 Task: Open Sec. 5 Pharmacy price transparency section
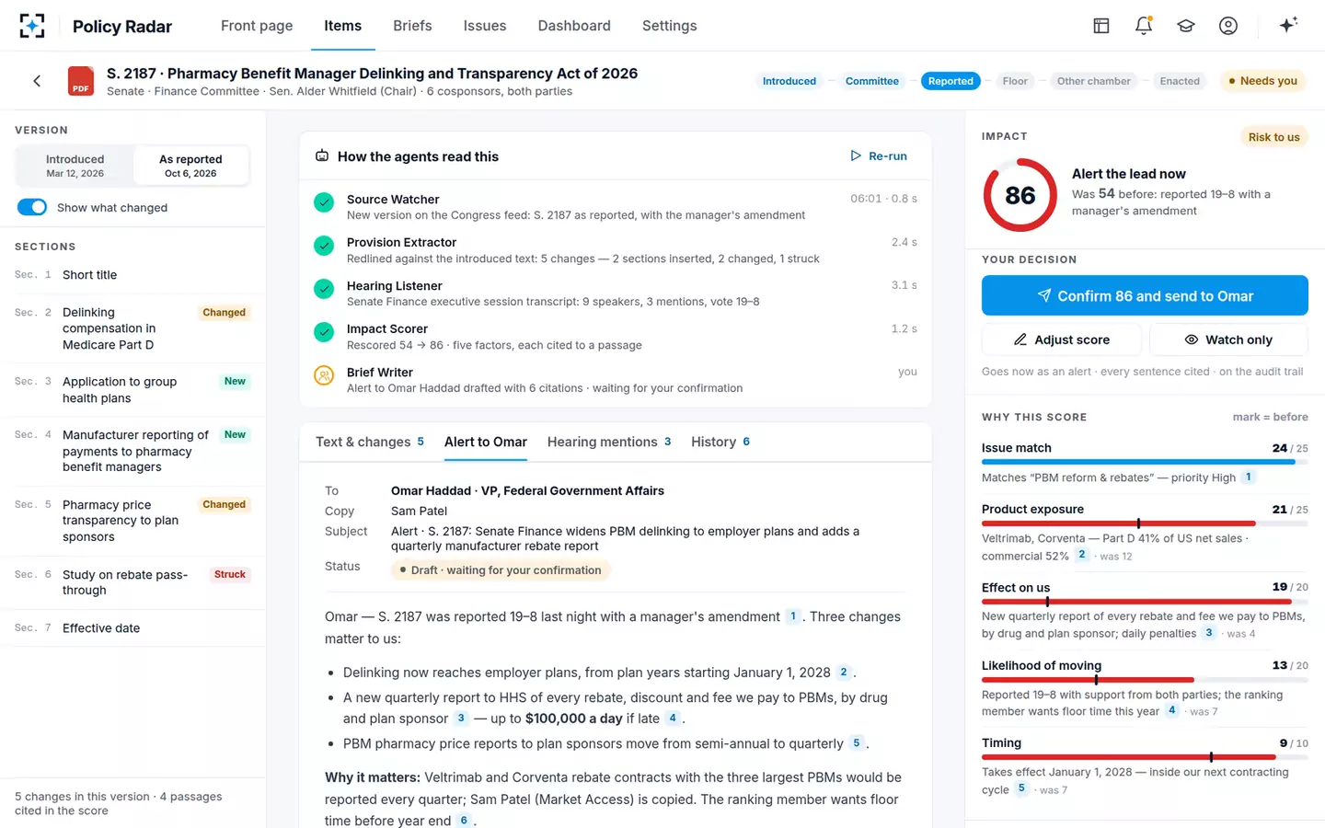[132, 521]
